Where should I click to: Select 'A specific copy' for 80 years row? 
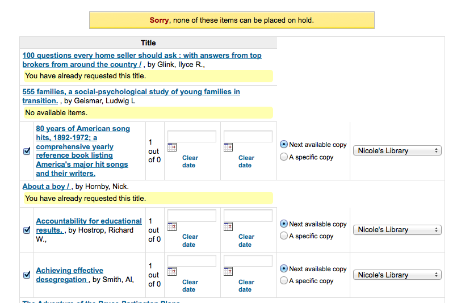(284, 157)
